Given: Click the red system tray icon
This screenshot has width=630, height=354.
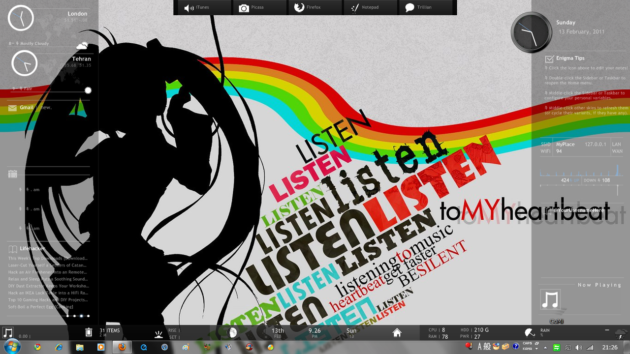Looking at the screenshot, I should (469, 347).
